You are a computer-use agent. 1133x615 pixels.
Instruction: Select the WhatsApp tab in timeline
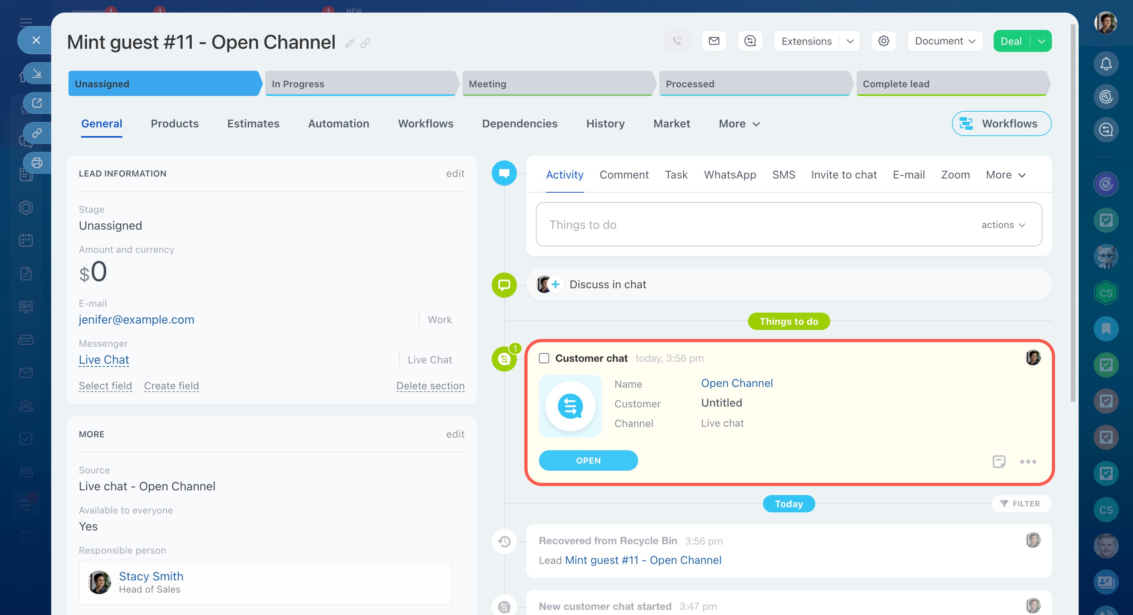click(x=729, y=175)
